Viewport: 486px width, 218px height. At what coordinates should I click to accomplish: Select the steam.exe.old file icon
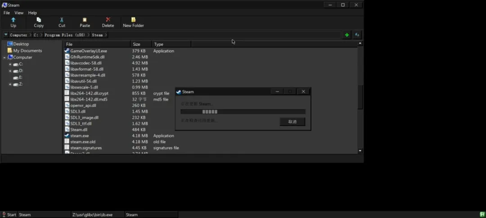click(67, 141)
